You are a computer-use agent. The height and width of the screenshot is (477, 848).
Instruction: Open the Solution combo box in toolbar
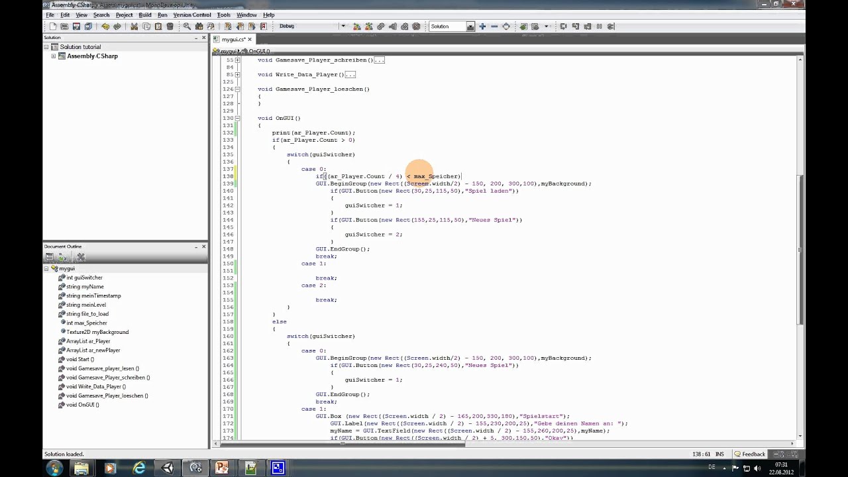coord(451,26)
